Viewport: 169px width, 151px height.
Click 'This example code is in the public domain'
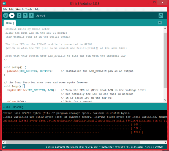[38, 37]
